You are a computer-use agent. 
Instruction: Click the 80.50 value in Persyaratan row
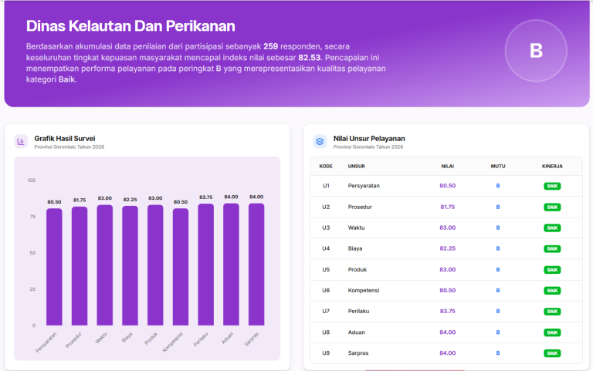point(447,186)
